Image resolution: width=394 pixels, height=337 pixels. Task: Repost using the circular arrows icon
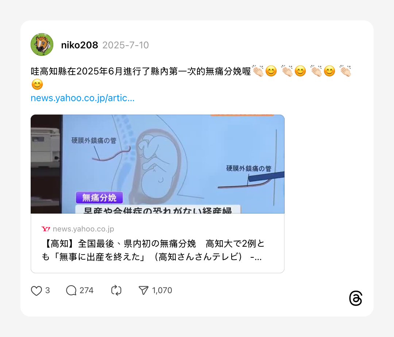116,290
